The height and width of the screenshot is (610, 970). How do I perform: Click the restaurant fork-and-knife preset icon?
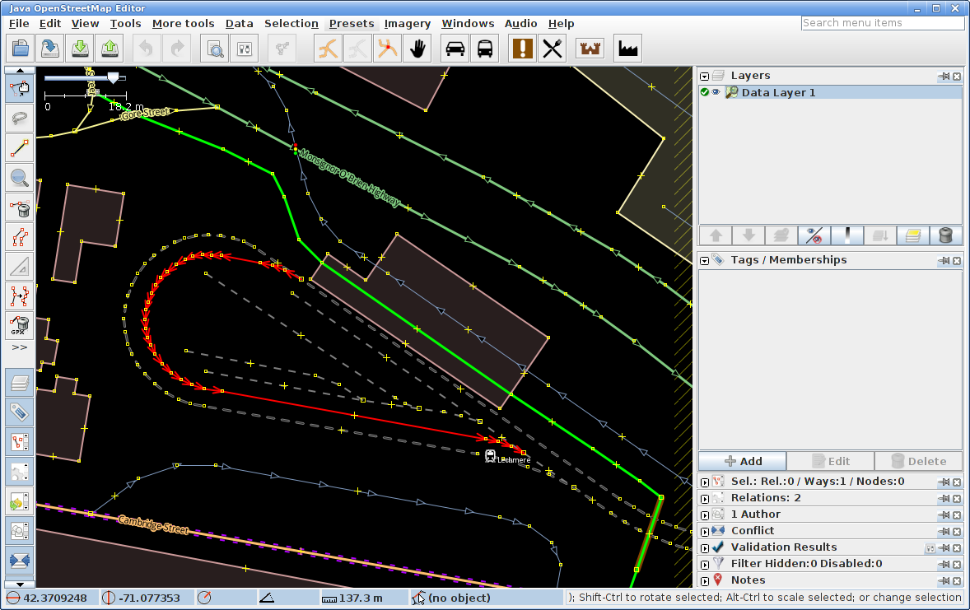click(x=552, y=49)
